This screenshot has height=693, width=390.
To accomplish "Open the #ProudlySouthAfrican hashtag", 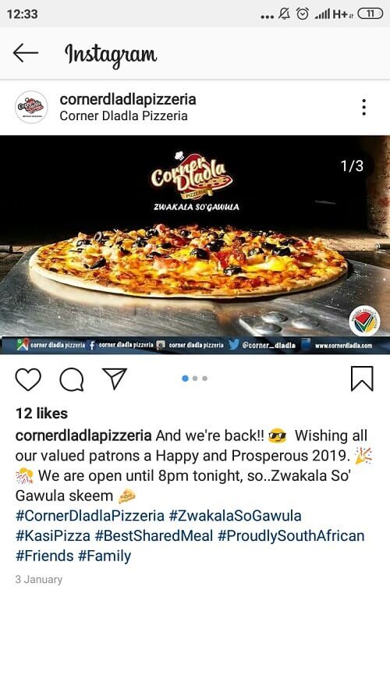I will 291,535.
